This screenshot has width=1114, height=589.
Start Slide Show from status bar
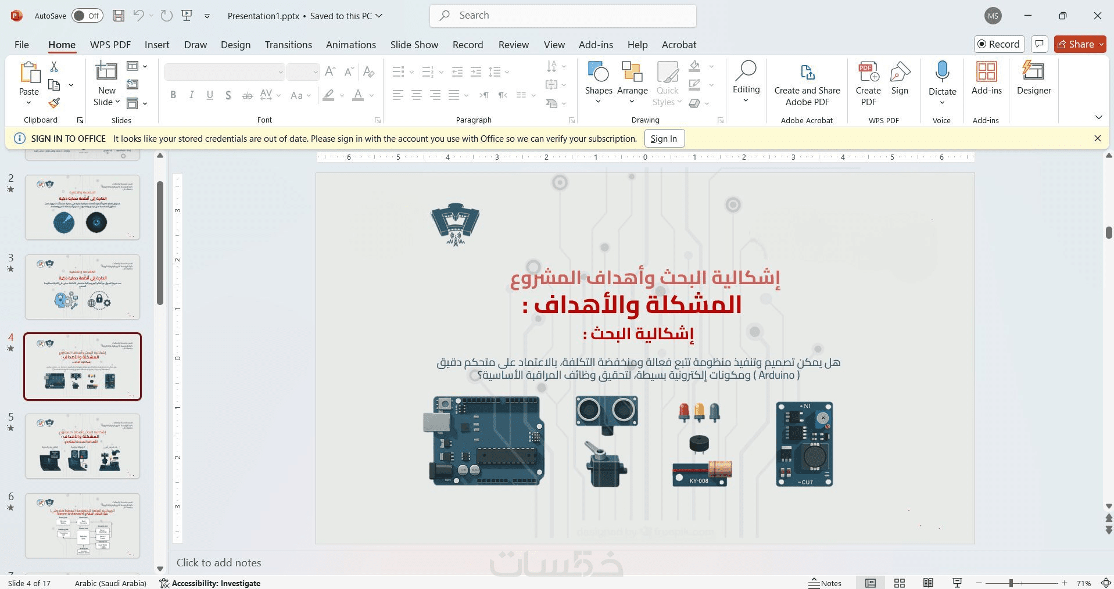point(957,583)
